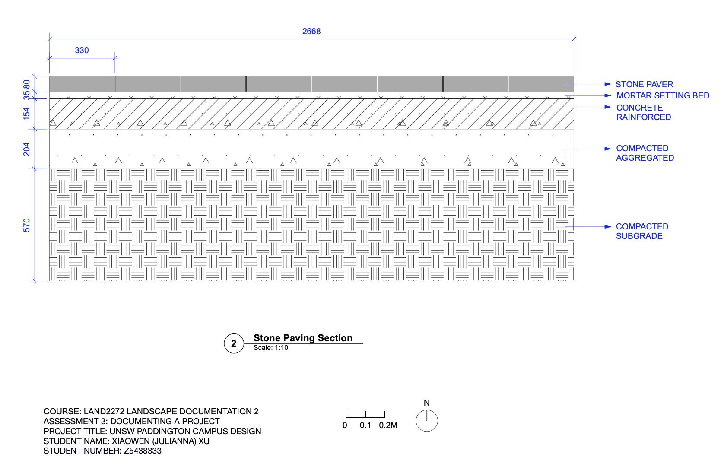
Task: Select the 330 paver width dimension
Action: [x=82, y=50]
